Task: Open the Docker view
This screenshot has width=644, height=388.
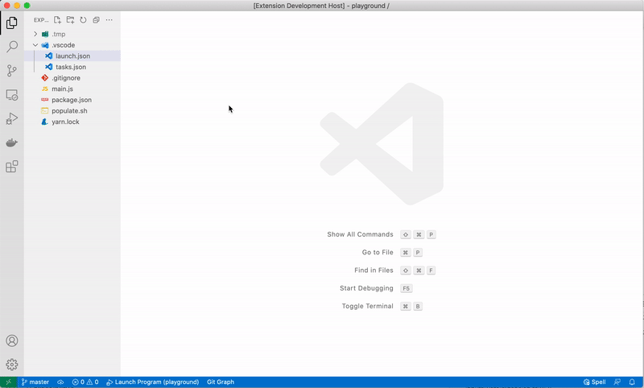Action: [12, 142]
